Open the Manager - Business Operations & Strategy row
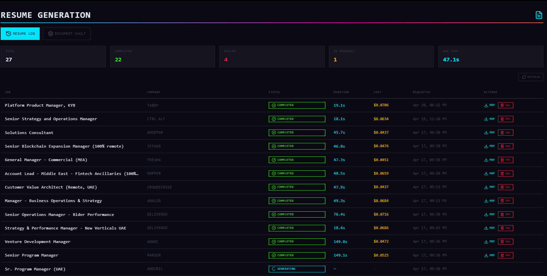The width and height of the screenshot is (547, 276). (53, 201)
